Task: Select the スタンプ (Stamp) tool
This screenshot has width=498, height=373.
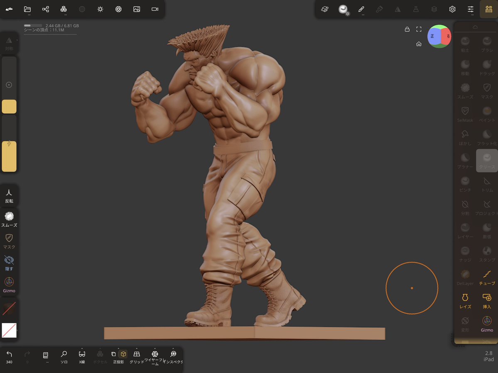Action: click(487, 254)
